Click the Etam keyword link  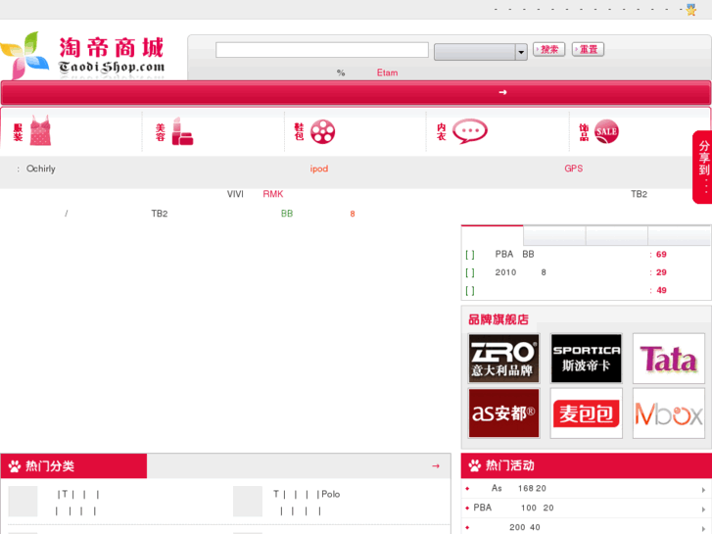(x=387, y=73)
